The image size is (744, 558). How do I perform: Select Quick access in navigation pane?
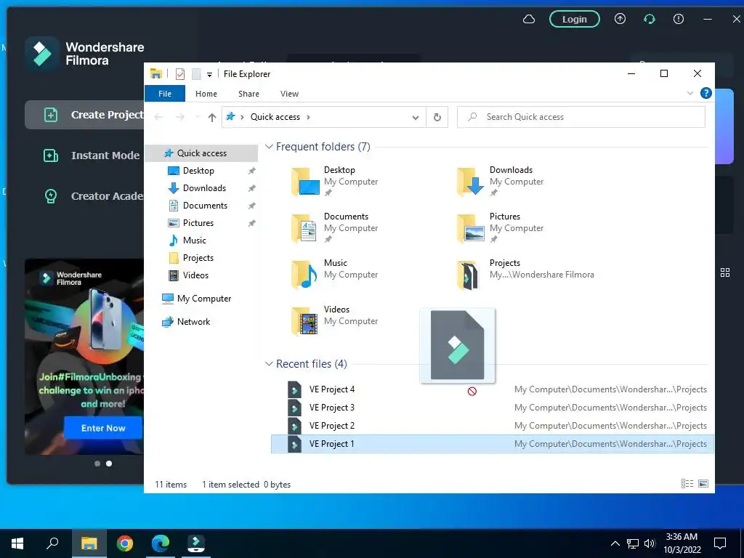tap(201, 153)
